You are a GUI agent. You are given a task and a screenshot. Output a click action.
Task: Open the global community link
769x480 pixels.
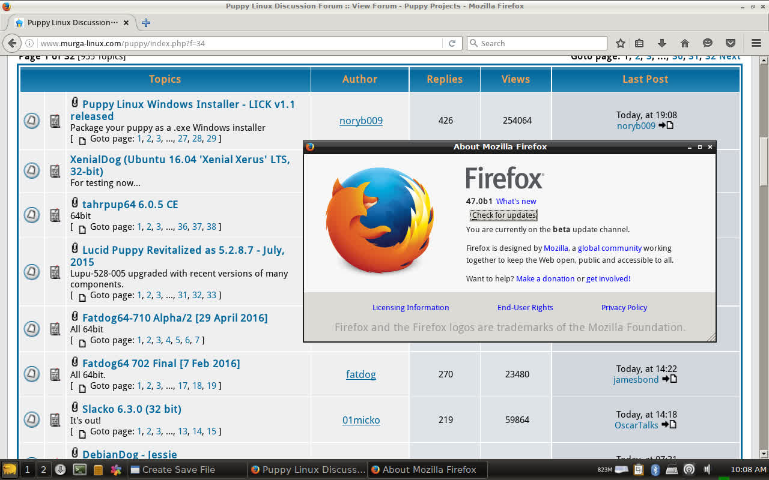click(x=610, y=248)
